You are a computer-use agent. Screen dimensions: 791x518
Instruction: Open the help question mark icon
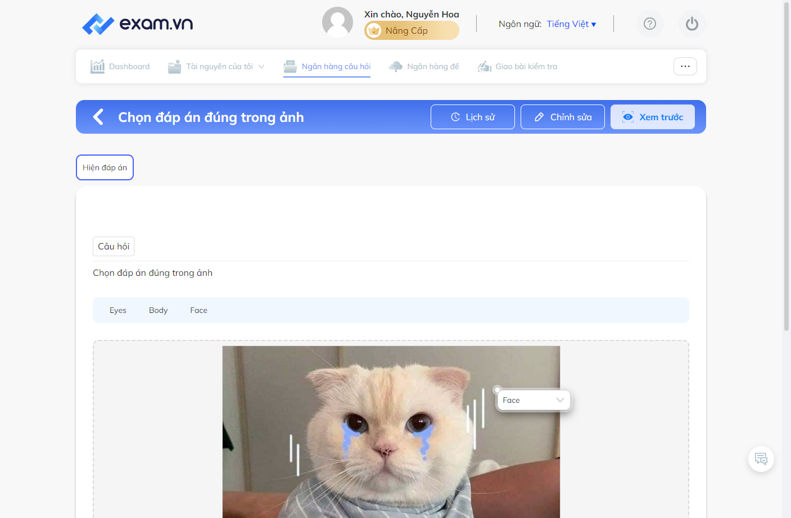pos(650,24)
